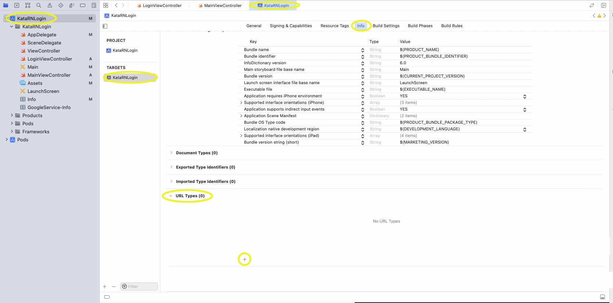Open the Symbol navigator
The width and height of the screenshot is (613, 303).
point(28,6)
